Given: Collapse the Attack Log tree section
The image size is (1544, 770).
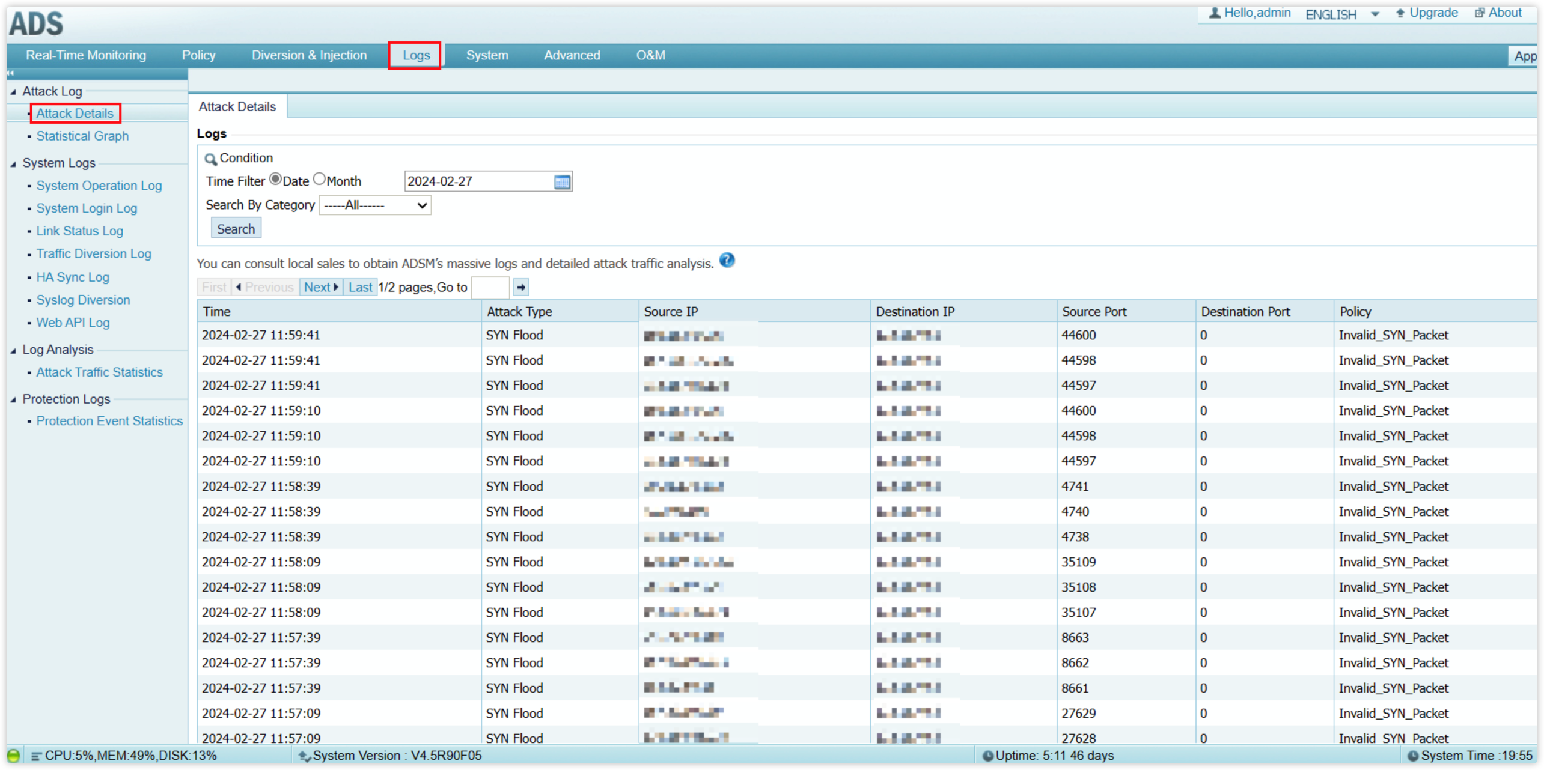Looking at the screenshot, I should (x=13, y=92).
